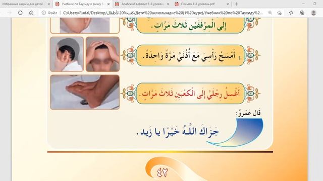Close the Арабский алфавит tab
The height and width of the screenshot is (181, 323).
pyautogui.click(x=168, y=4)
